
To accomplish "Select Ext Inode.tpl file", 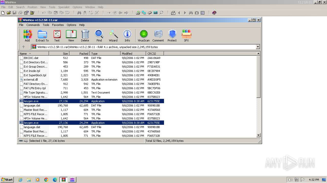I will click(32, 71).
